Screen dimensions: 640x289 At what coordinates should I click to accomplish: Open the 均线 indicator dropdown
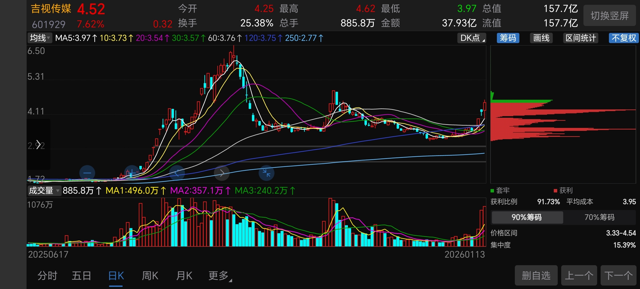[x=40, y=38]
